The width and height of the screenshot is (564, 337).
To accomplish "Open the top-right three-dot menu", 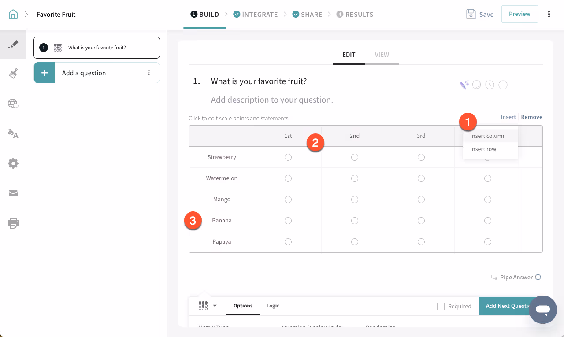I will point(549,14).
